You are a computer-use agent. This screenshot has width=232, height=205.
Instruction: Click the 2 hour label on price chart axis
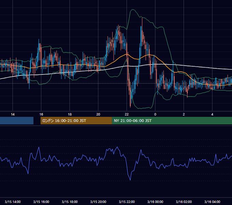point(184,114)
